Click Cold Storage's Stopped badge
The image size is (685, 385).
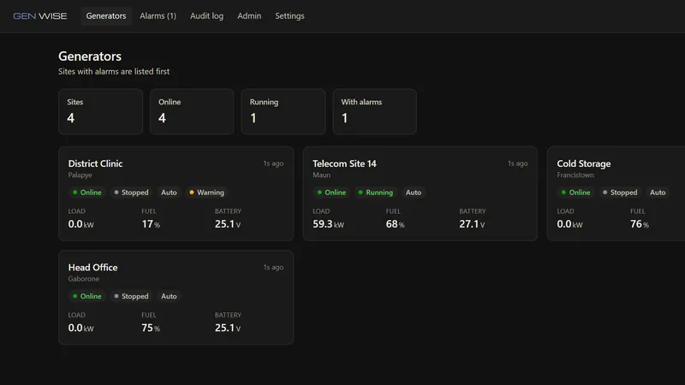pos(620,192)
